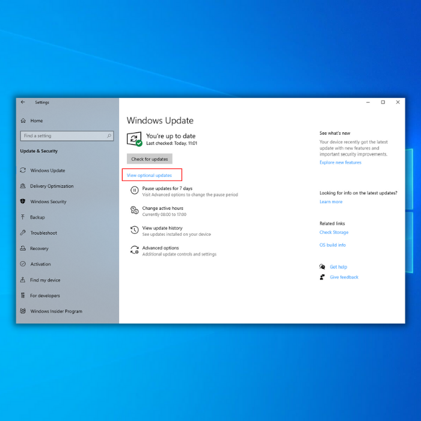Click the pause updates icon
This screenshot has height=421, width=421.
pyautogui.click(x=135, y=191)
